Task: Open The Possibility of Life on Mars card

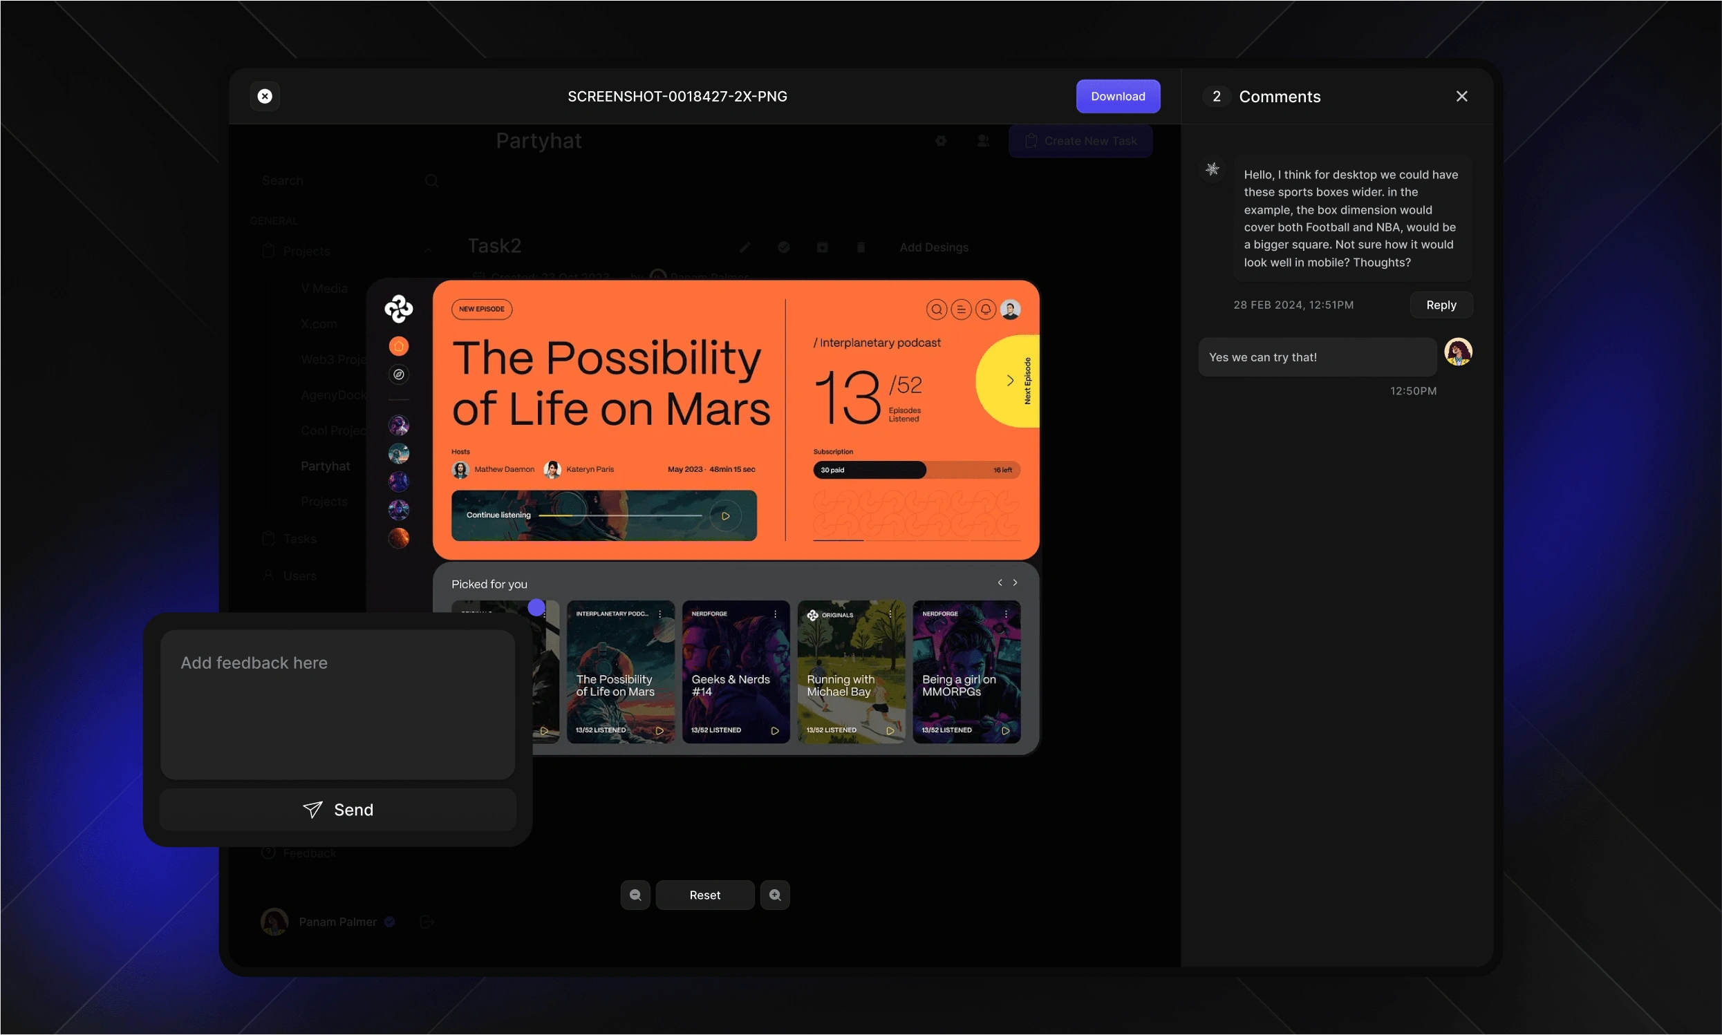Action: pos(619,672)
